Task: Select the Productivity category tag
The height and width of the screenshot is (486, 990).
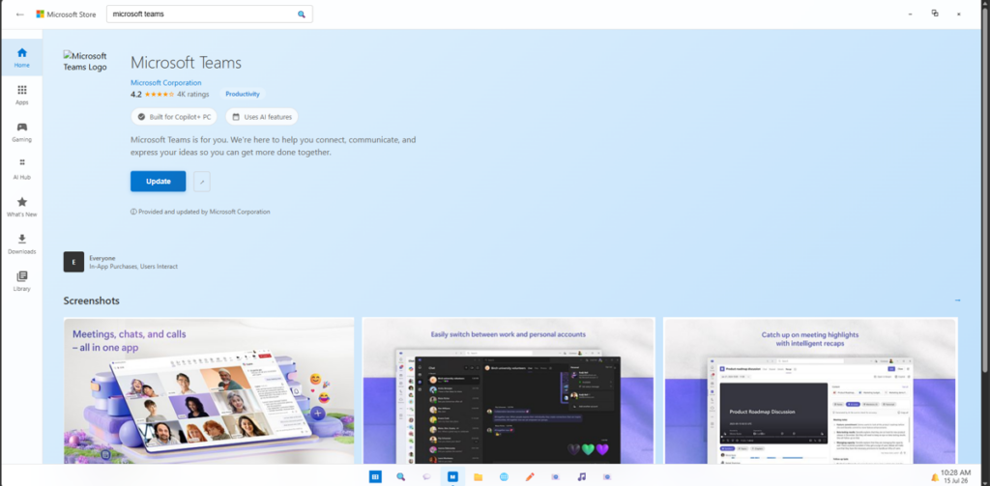Action: 243,94
